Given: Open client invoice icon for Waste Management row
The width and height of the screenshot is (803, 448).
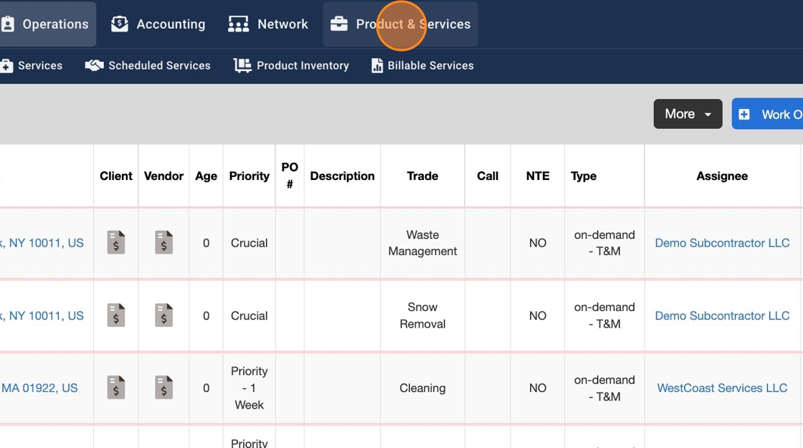Looking at the screenshot, I should 115,242.
